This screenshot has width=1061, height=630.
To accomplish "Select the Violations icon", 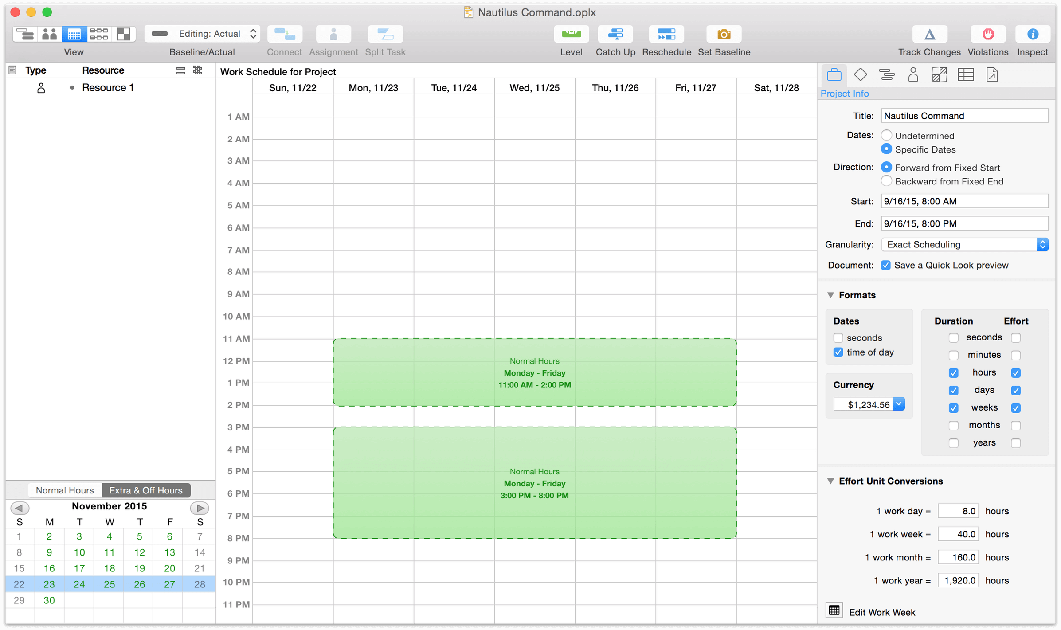I will [x=988, y=35].
